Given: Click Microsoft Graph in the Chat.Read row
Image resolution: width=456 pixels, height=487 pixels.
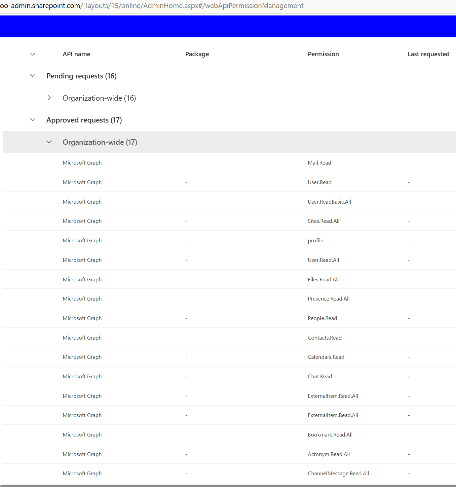Looking at the screenshot, I should 82,376.
